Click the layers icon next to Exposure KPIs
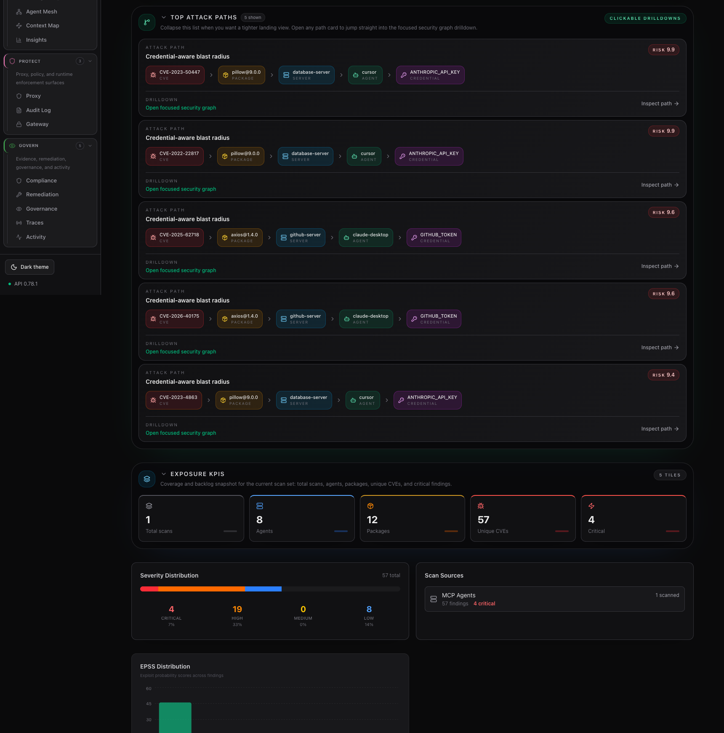Screen dimensions: 724x733 tap(146, 479)
